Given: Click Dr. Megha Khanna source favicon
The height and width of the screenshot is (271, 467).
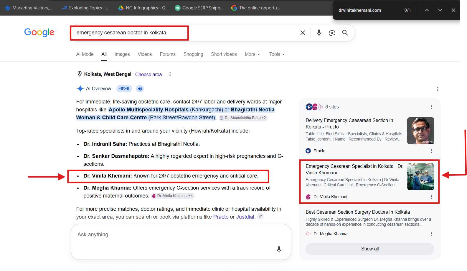Looking at the screenshot, I should [308, 234].
